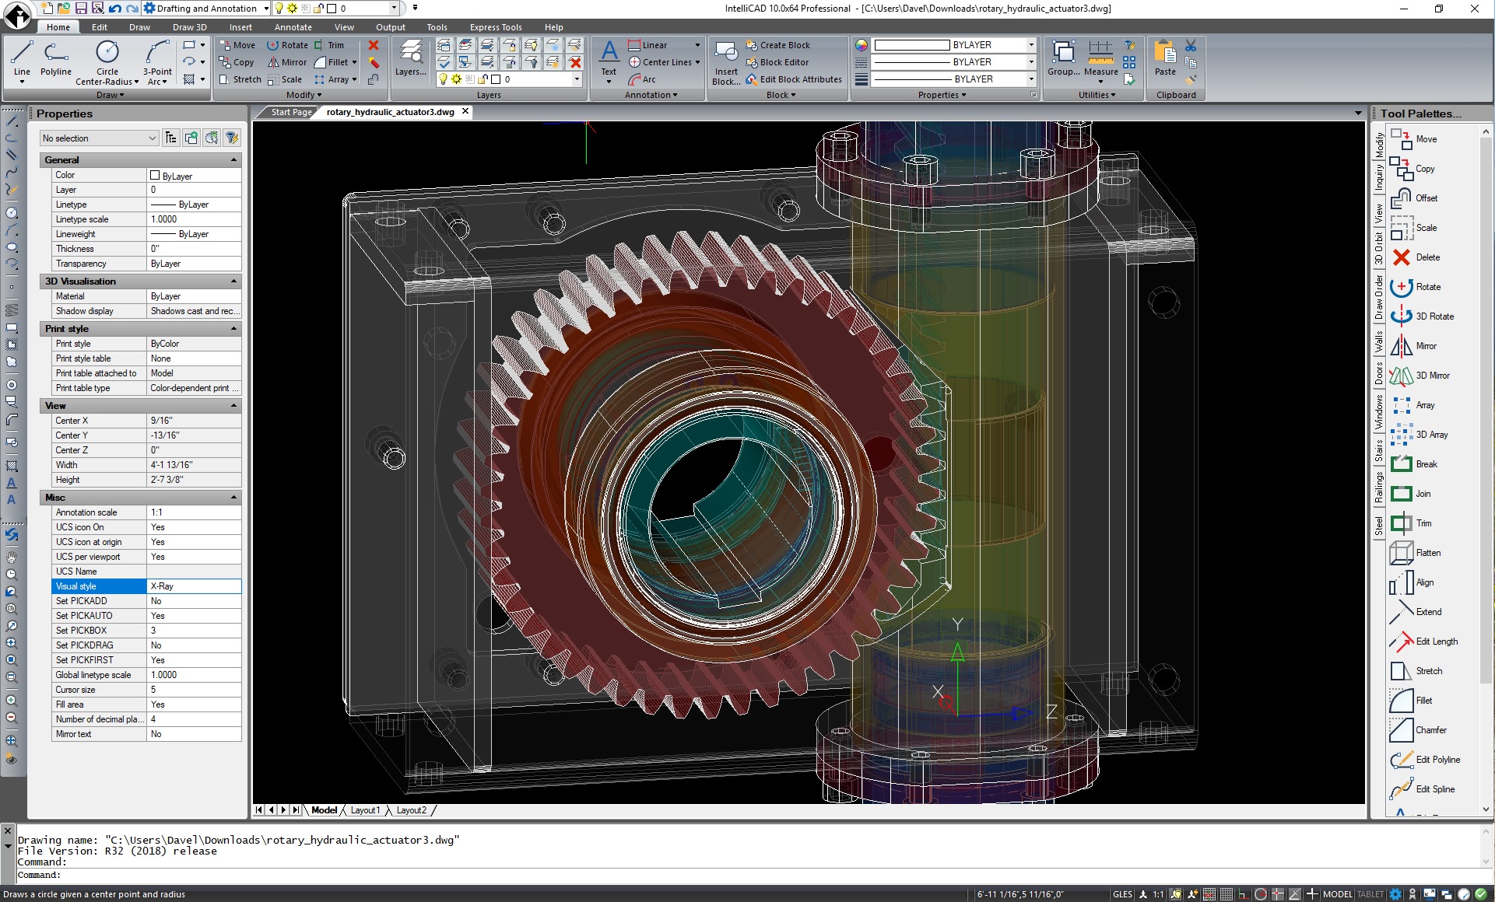Toggle MODEL space button in status bar
1495x902 pixels.
[x=1338, y=894]
